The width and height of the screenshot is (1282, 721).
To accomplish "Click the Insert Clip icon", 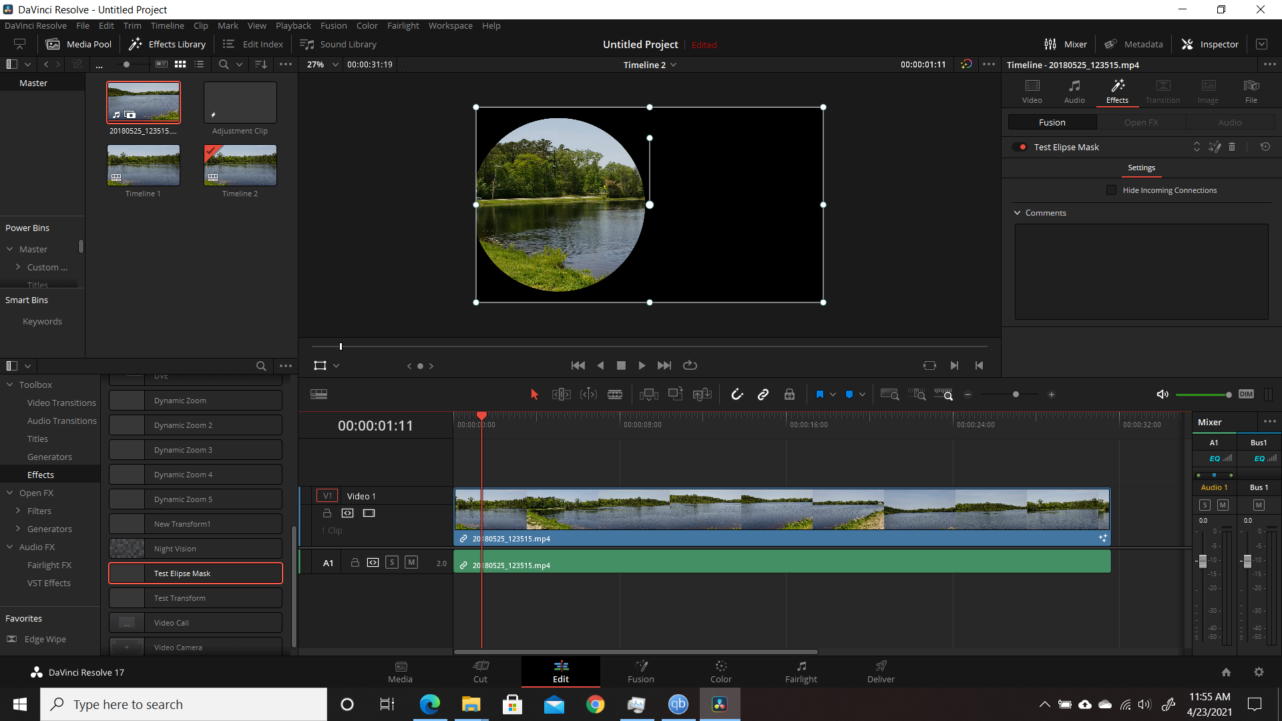I will click(648, 395).
